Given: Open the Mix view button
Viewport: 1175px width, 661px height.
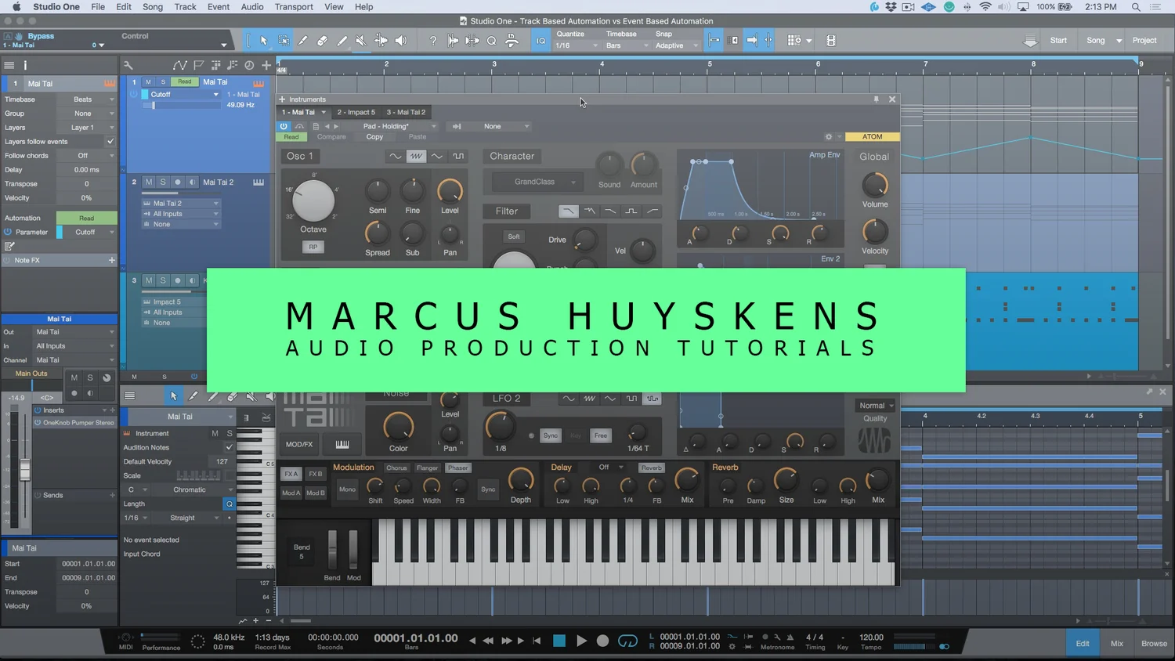Looking at the screenshot, I should pos(1117,644).
